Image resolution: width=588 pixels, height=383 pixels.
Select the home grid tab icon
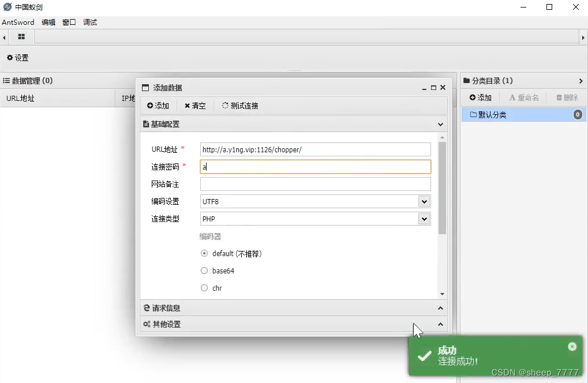pos(21,37)
